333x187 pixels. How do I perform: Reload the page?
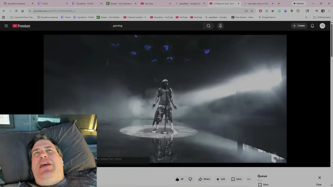click(16, 11)
